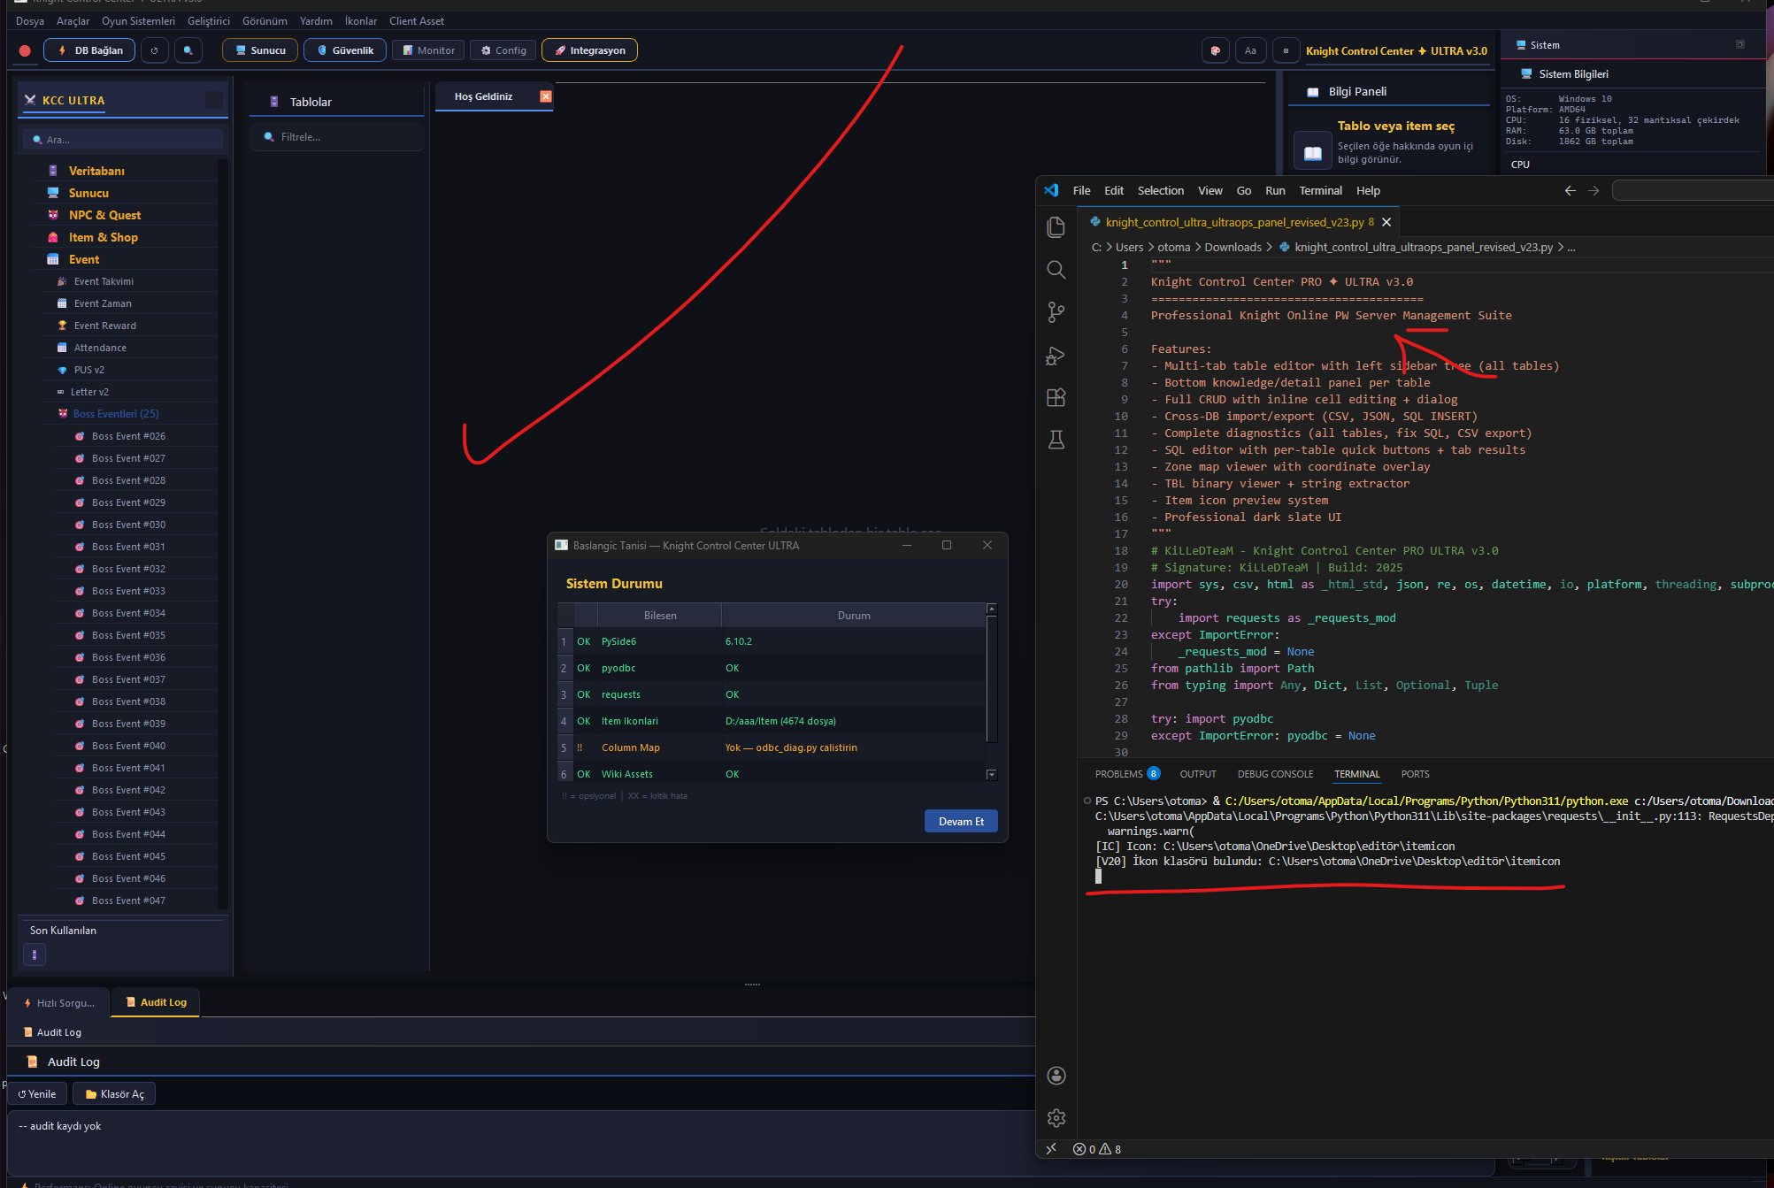Open VS Code Source Control icon
Viewport: 1774px width, 1188px height.
click(x=1056, y=312)
